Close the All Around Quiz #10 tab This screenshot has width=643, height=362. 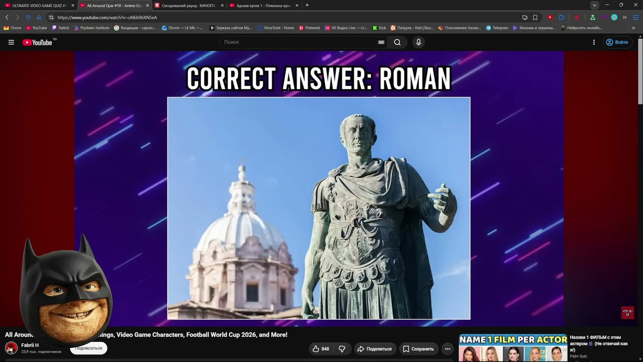pyautogui.click(x=147, y=6)
